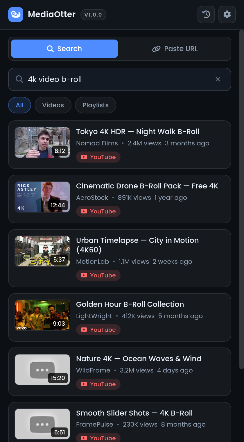Select title 'Tokyo 4K HDR — Night Walk B-Roll'
This screenshot has height=442, width=244.
pyautogui.click(x=138, y=132)
